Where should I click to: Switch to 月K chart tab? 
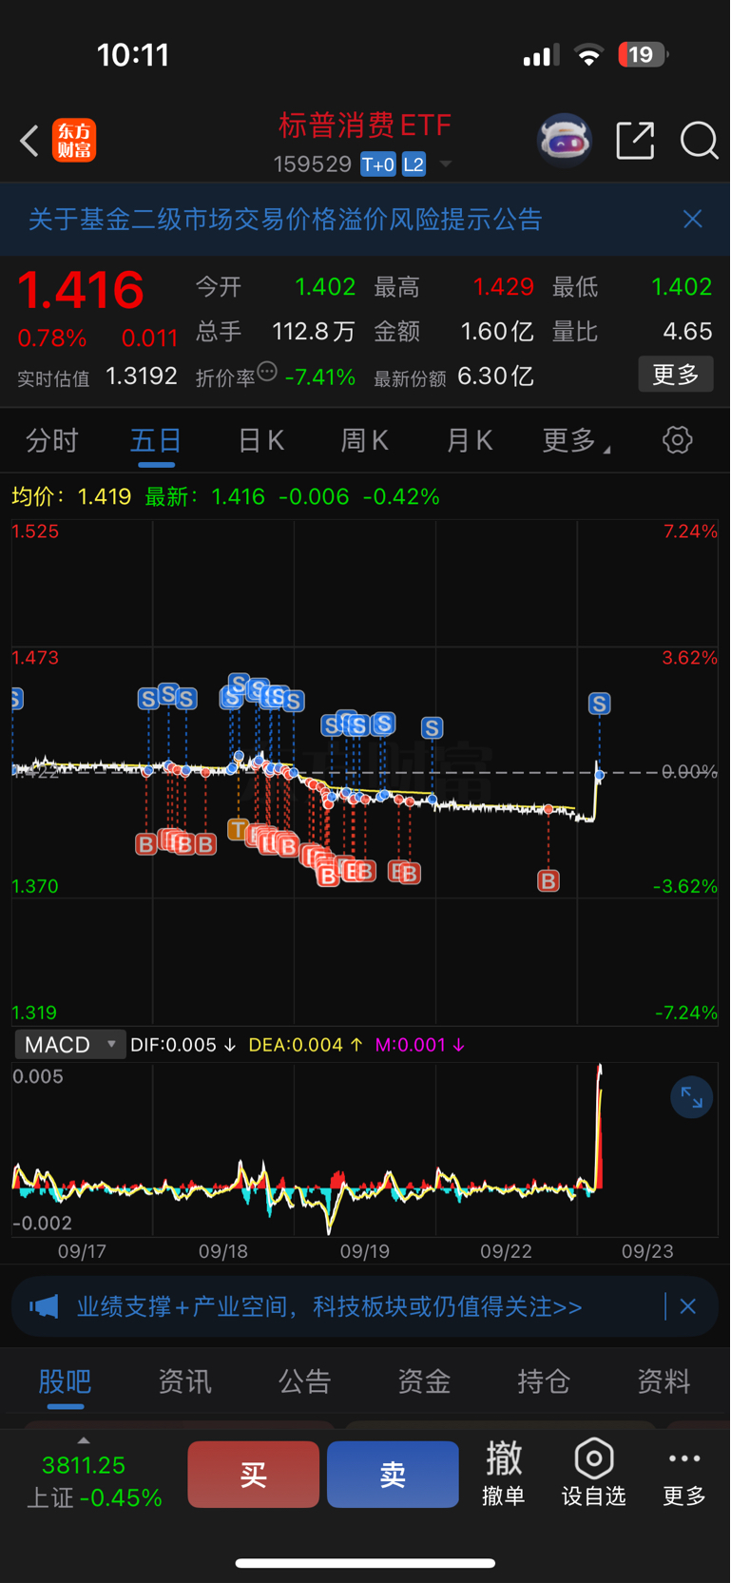click(x=470, y=440)
